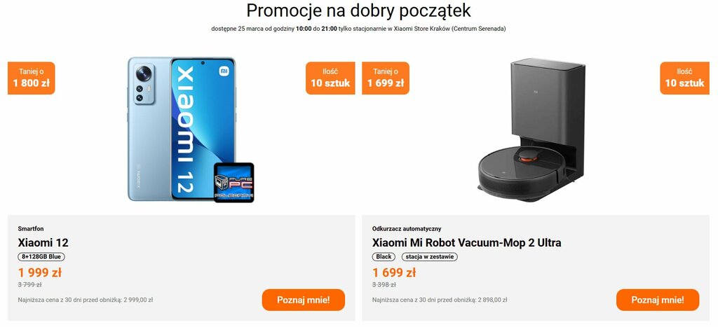718x327 pixels.
Task: Click the crossed-out 3 799 zł old price
Action: pyautogui.click(x=29, y=285)
